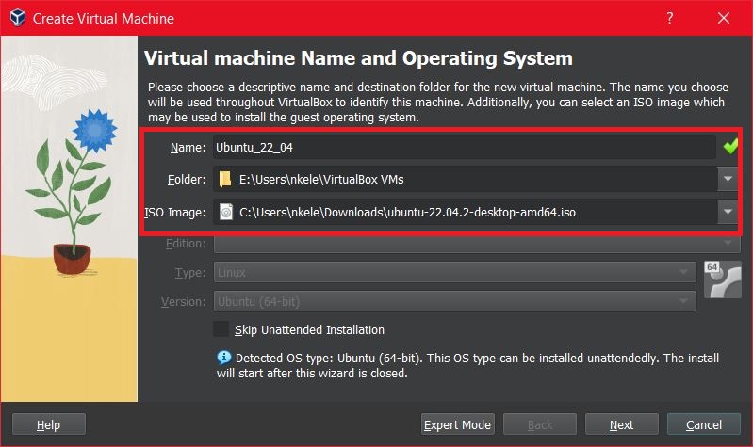
Task: Click the 64-bit OS type icon
Action: [722, 279]
